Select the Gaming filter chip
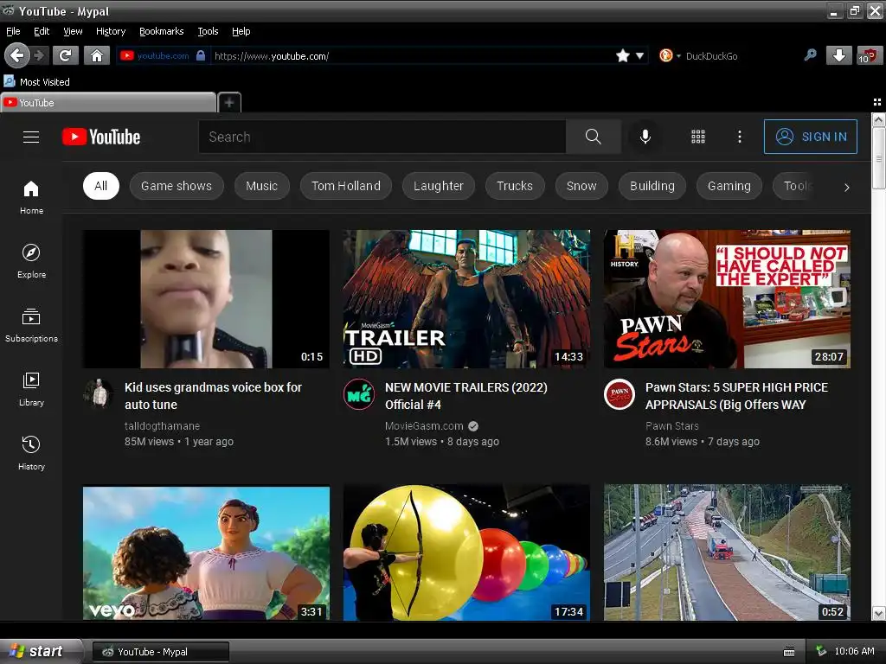This screenshot has width=886, height=664. tap(729, 186)
